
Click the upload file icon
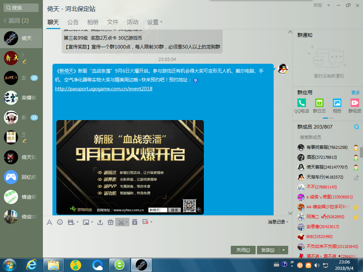tap(100, 222)
